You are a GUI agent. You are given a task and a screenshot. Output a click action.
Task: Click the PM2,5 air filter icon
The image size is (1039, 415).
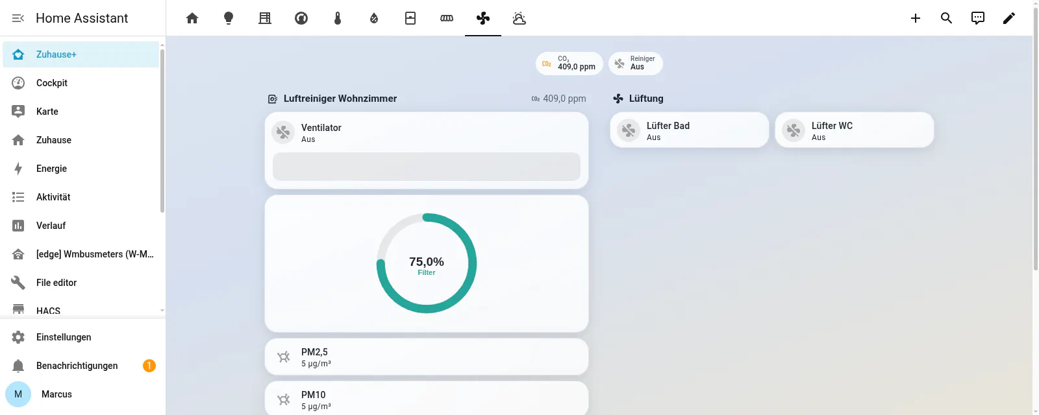(283, 357)
